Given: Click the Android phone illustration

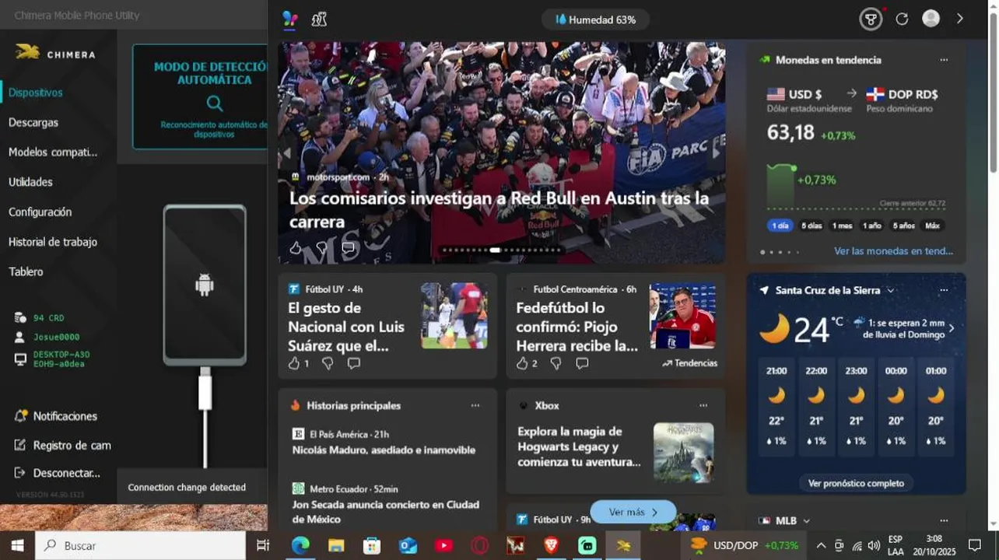Looking at the screenshot, I should coord(205,285).
